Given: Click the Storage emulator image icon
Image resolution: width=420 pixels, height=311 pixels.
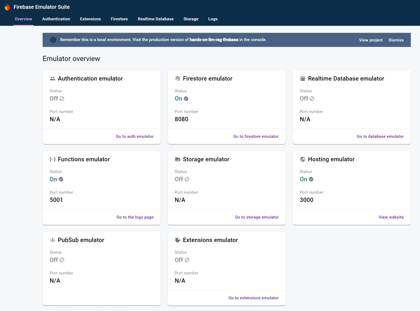Looking at the screenshot, I should [x=177, y=159].
